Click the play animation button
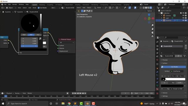This screenshot has width=188, height=106. click(x=80, y=93)
